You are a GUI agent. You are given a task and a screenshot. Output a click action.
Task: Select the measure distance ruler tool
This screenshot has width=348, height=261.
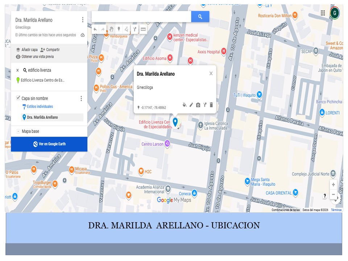[143, 29]
